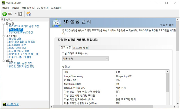Close the NVIDIA 제어판 window
180x109 pixels.
[175, 3]
